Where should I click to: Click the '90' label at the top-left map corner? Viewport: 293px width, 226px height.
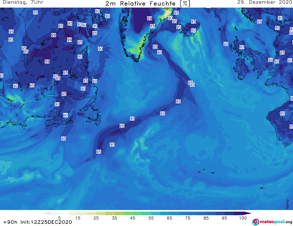pos(36,12)
